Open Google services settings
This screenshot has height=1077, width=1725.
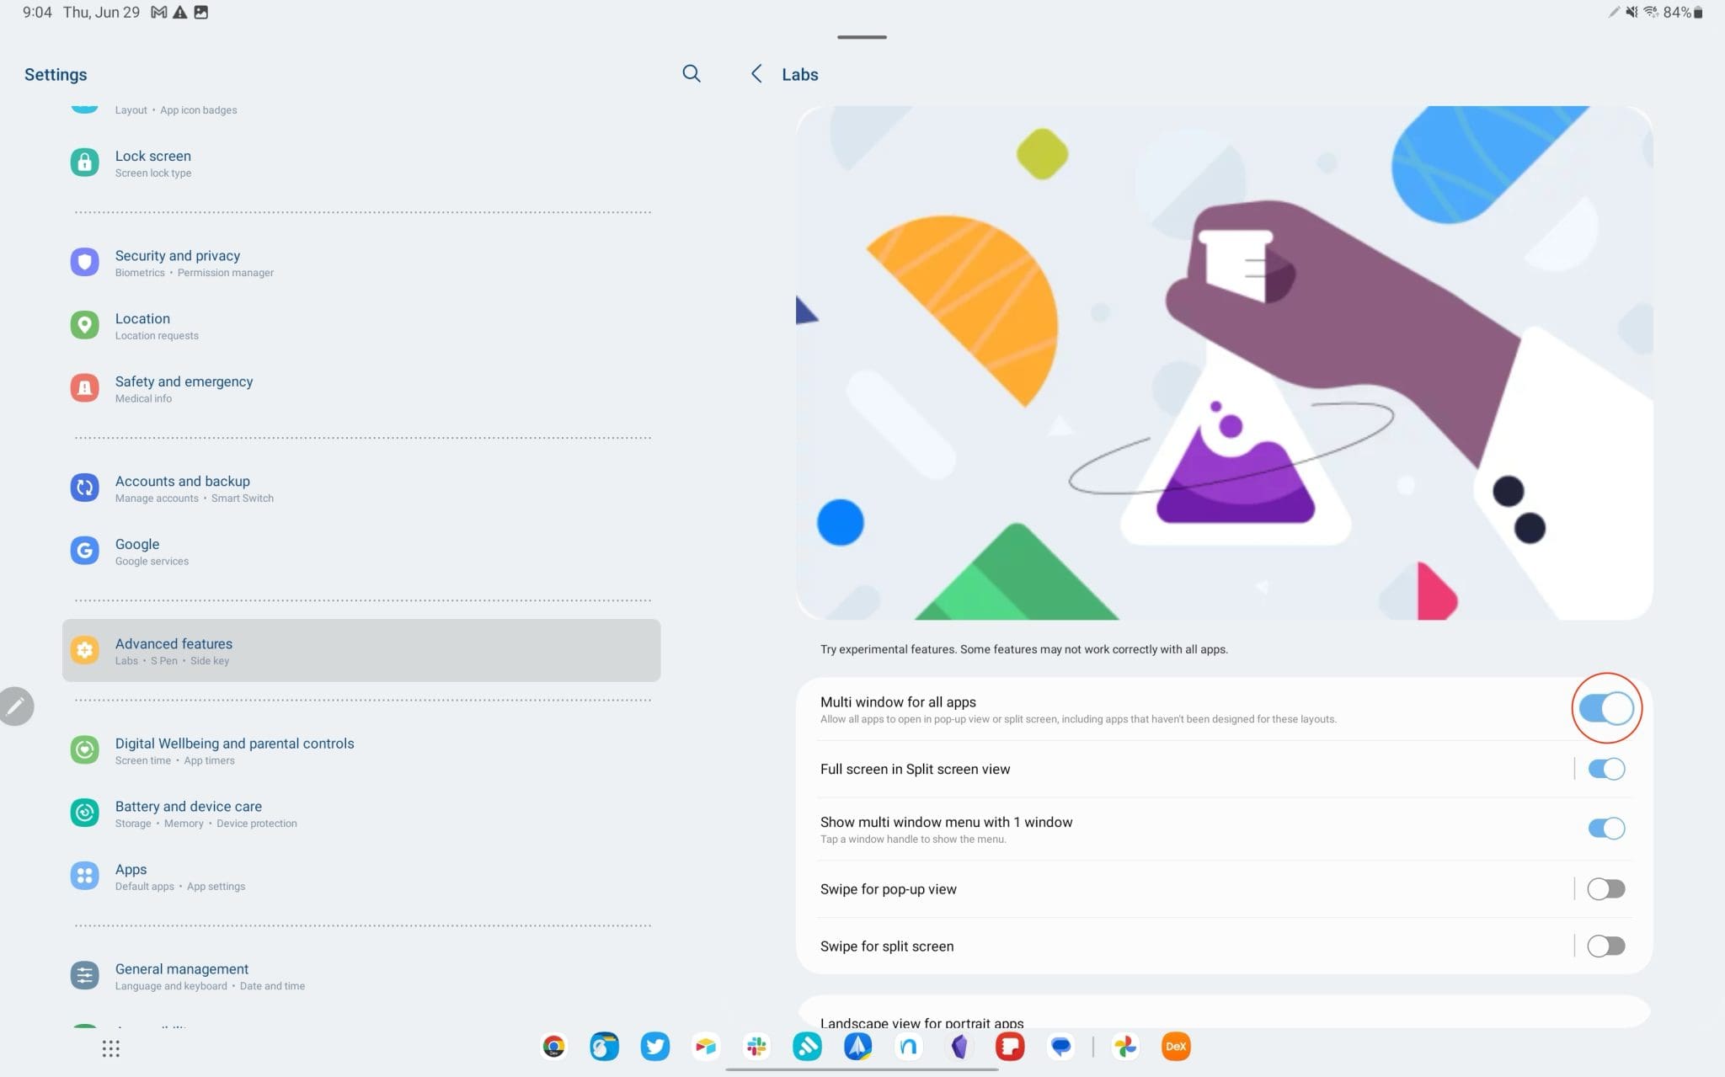click(361, 552)
